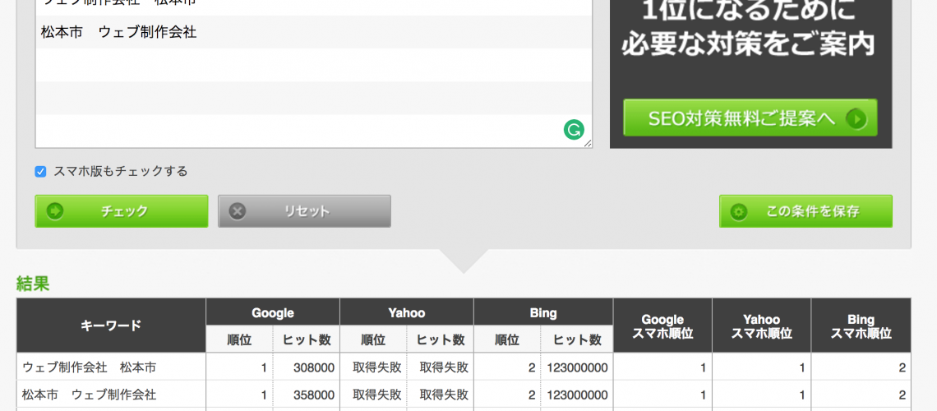Screen dimensions: 937x411
Task: Click the 順位 subheader under Bing
Action: [x=507, y=339]
